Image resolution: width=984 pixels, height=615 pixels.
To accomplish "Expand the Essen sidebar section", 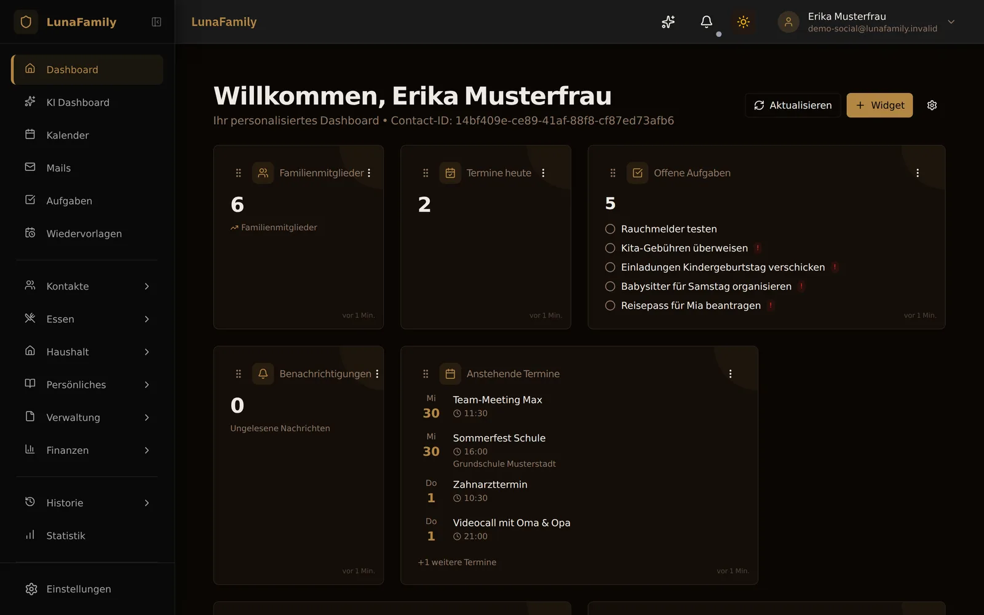I will tap(87, 319).
